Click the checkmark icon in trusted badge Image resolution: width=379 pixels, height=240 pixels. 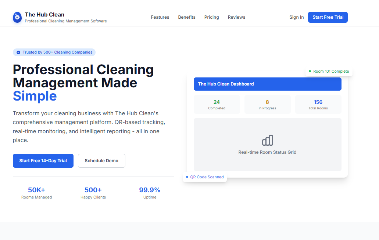click(18, 52)
